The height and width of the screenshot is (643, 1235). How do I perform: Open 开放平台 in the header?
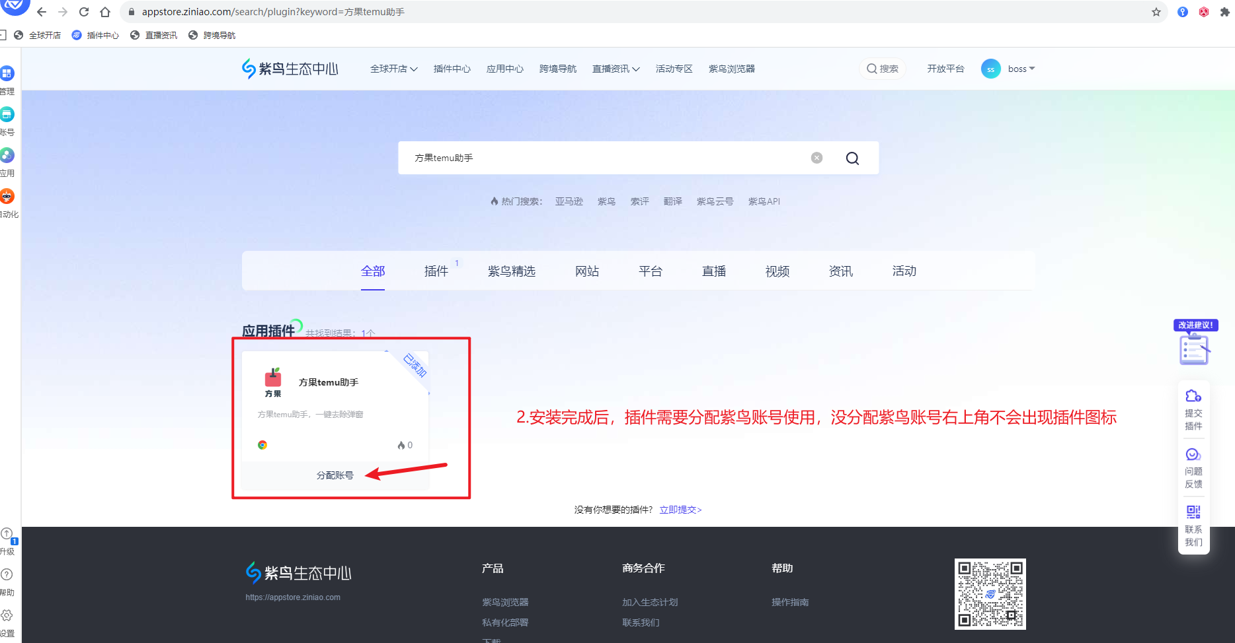coord(945,69)
